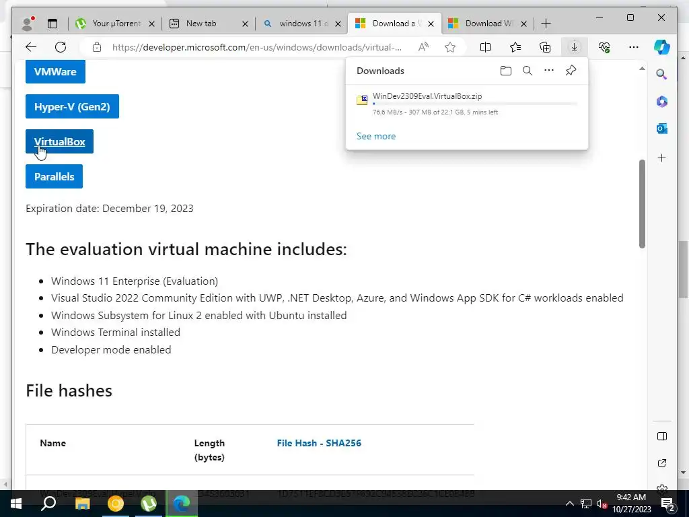View site information lock icon
Image resolution: width=689 pixels, height=517 pixels.
[97, 47]
